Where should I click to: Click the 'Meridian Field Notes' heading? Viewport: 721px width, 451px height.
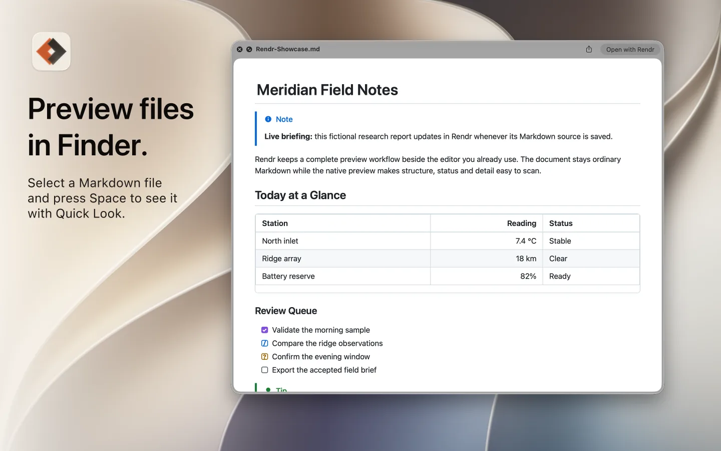coord(327,90)
